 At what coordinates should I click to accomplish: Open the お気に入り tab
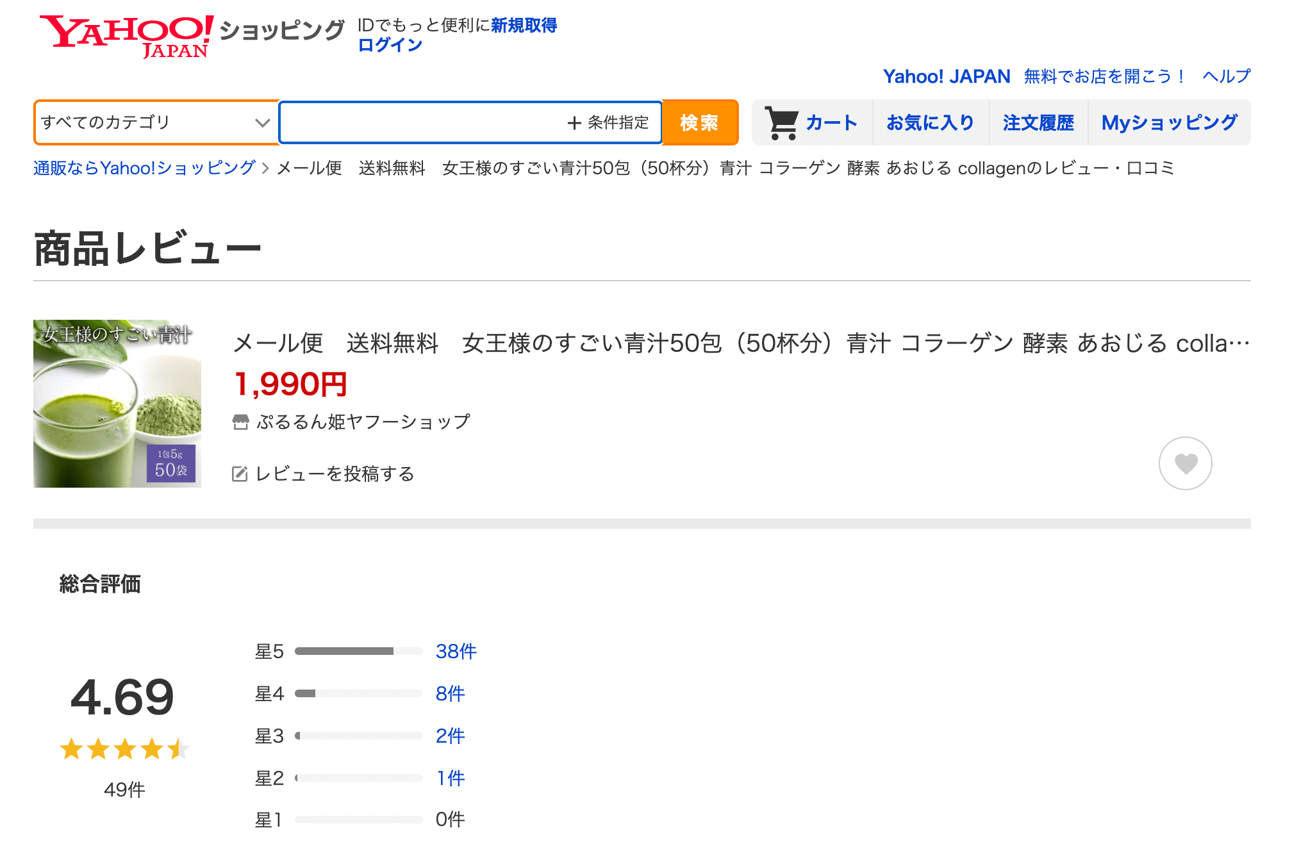tap(930, 122)
